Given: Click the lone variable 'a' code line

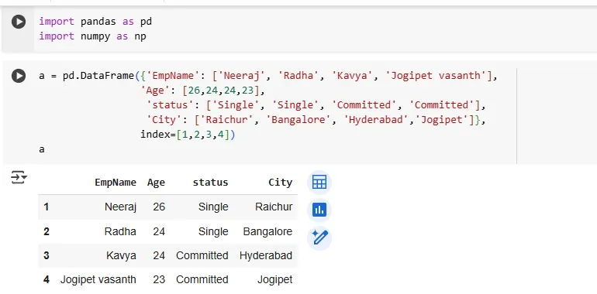Looking at the screenshot, I should point(42,149).
